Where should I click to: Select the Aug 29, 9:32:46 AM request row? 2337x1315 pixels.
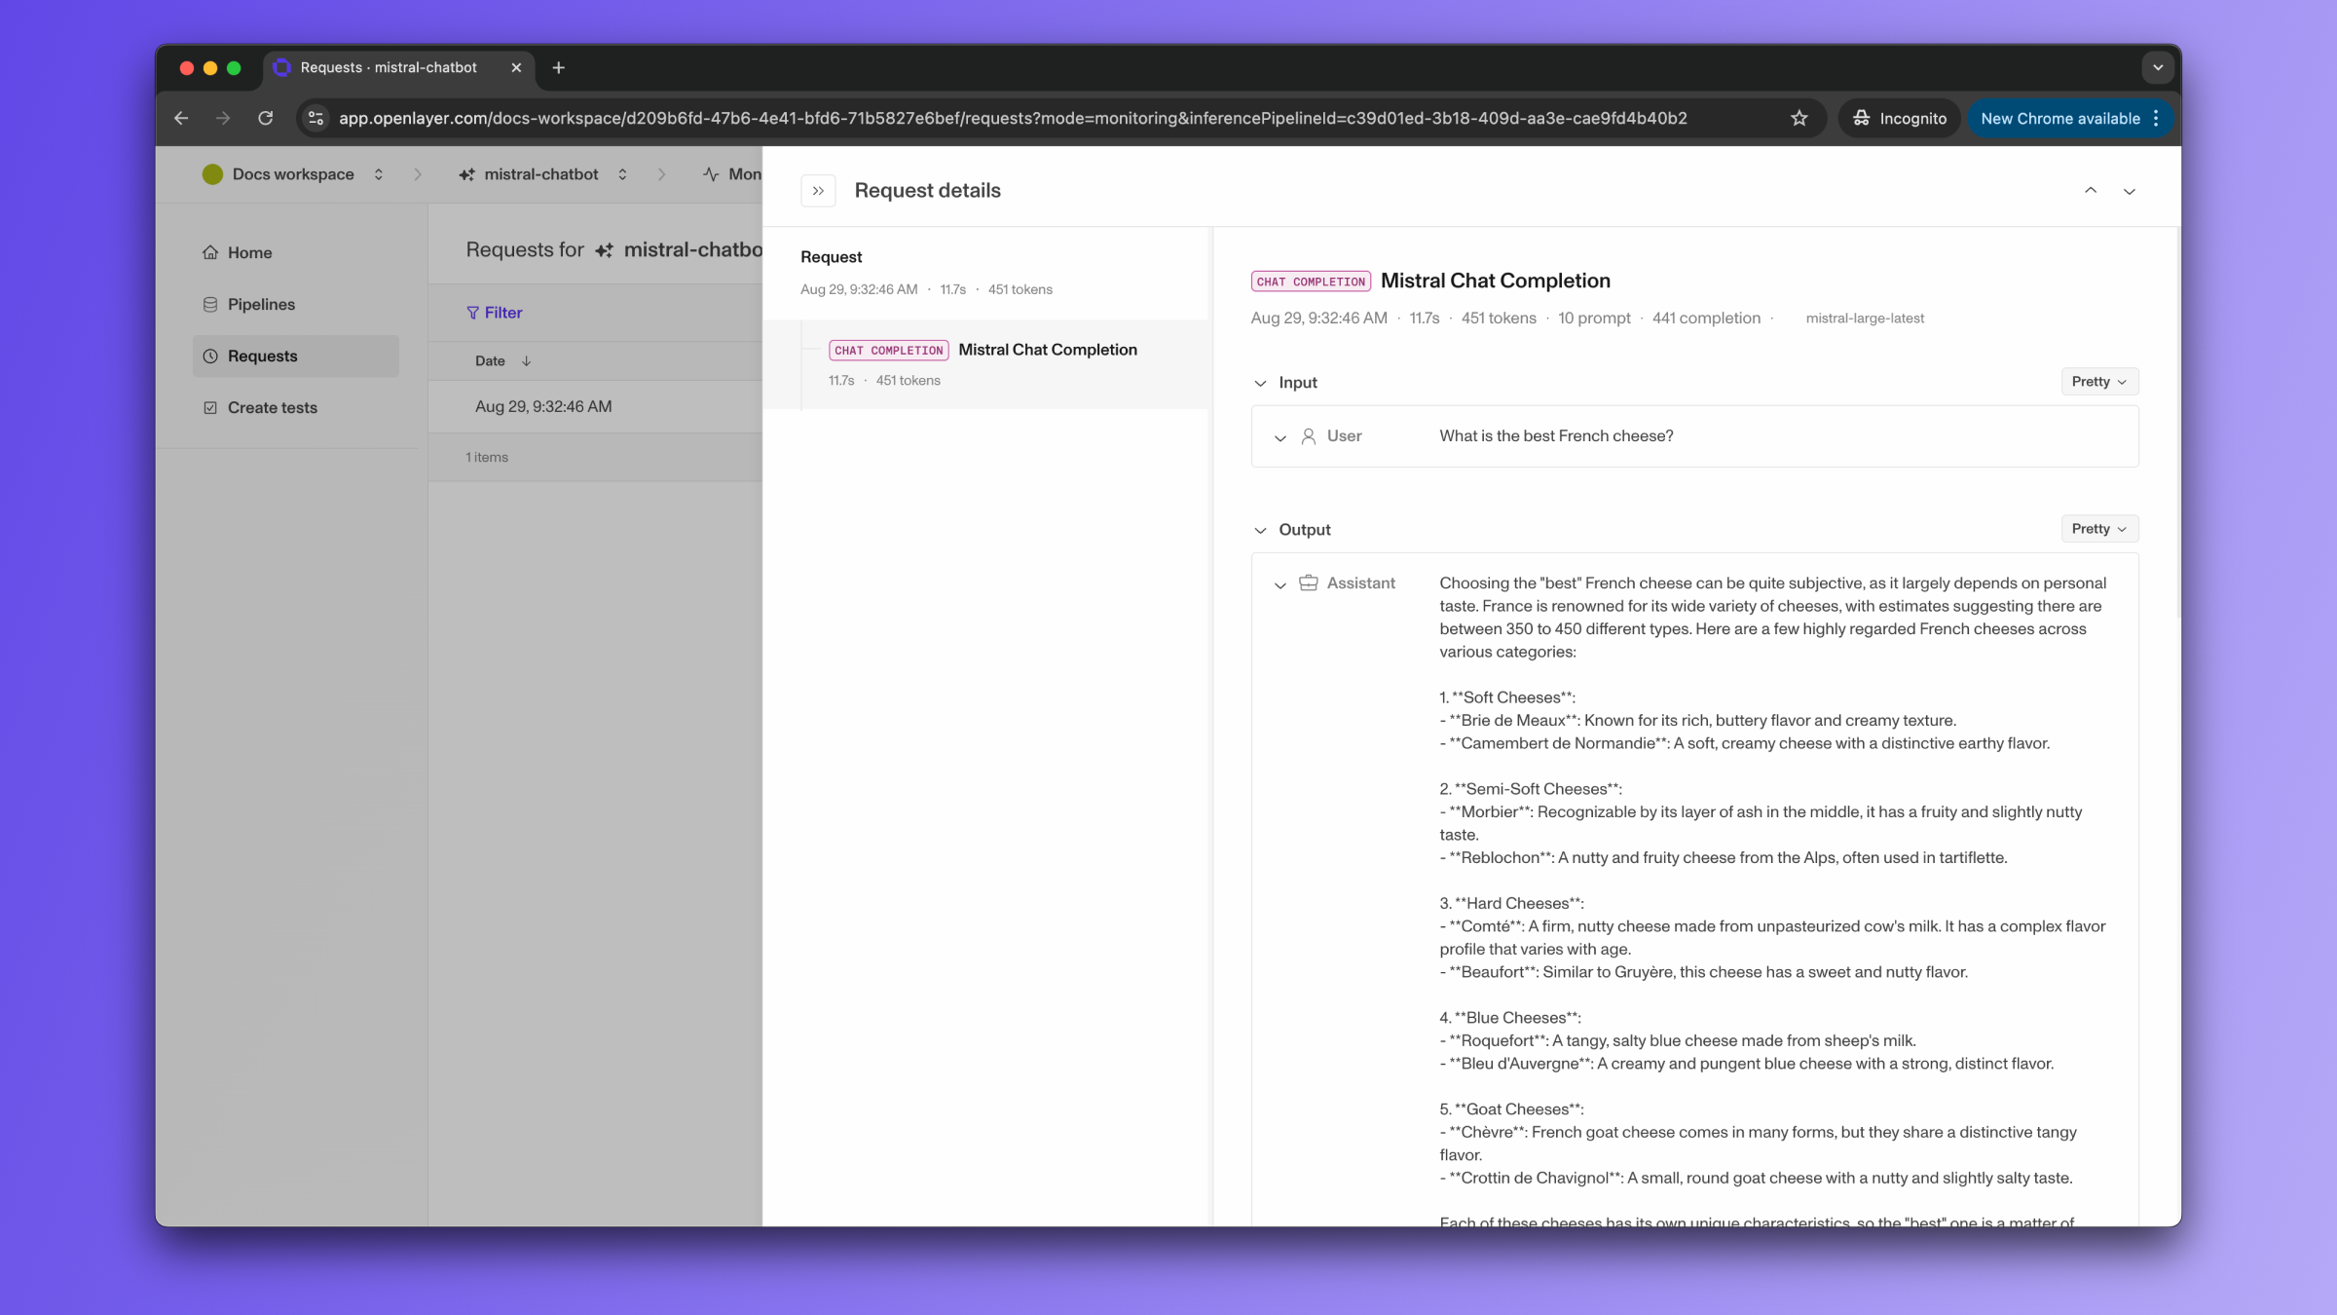[595, 406]
